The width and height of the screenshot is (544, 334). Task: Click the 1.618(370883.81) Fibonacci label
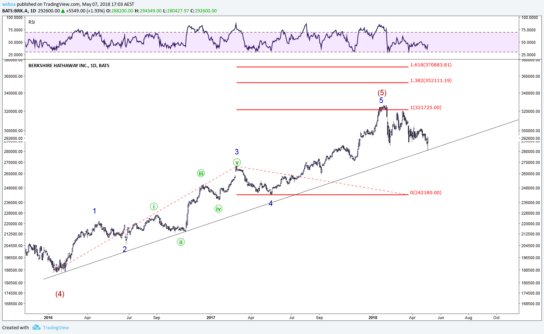[x=431, y=65]
